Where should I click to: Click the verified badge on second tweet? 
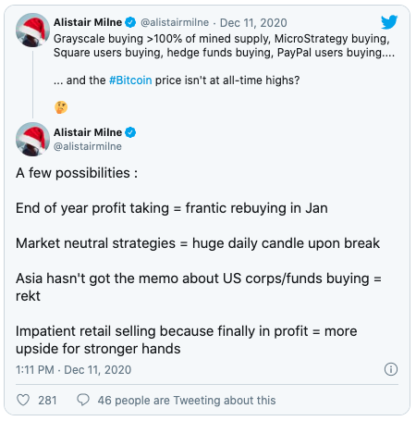click(x=130, y=132)
